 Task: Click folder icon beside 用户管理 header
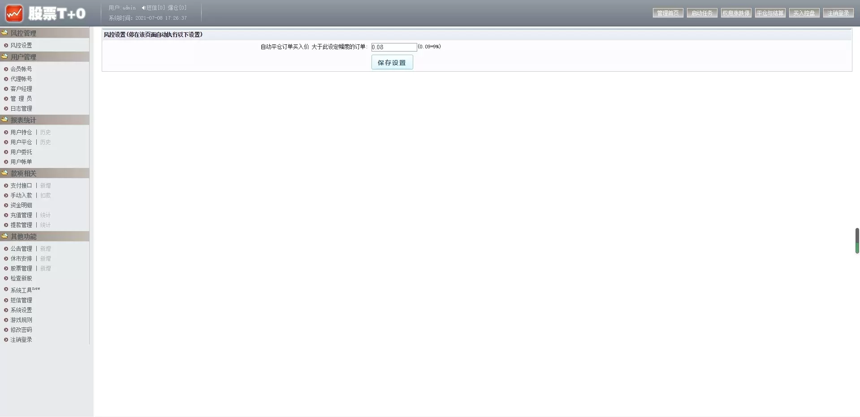[x=4, y=56]
